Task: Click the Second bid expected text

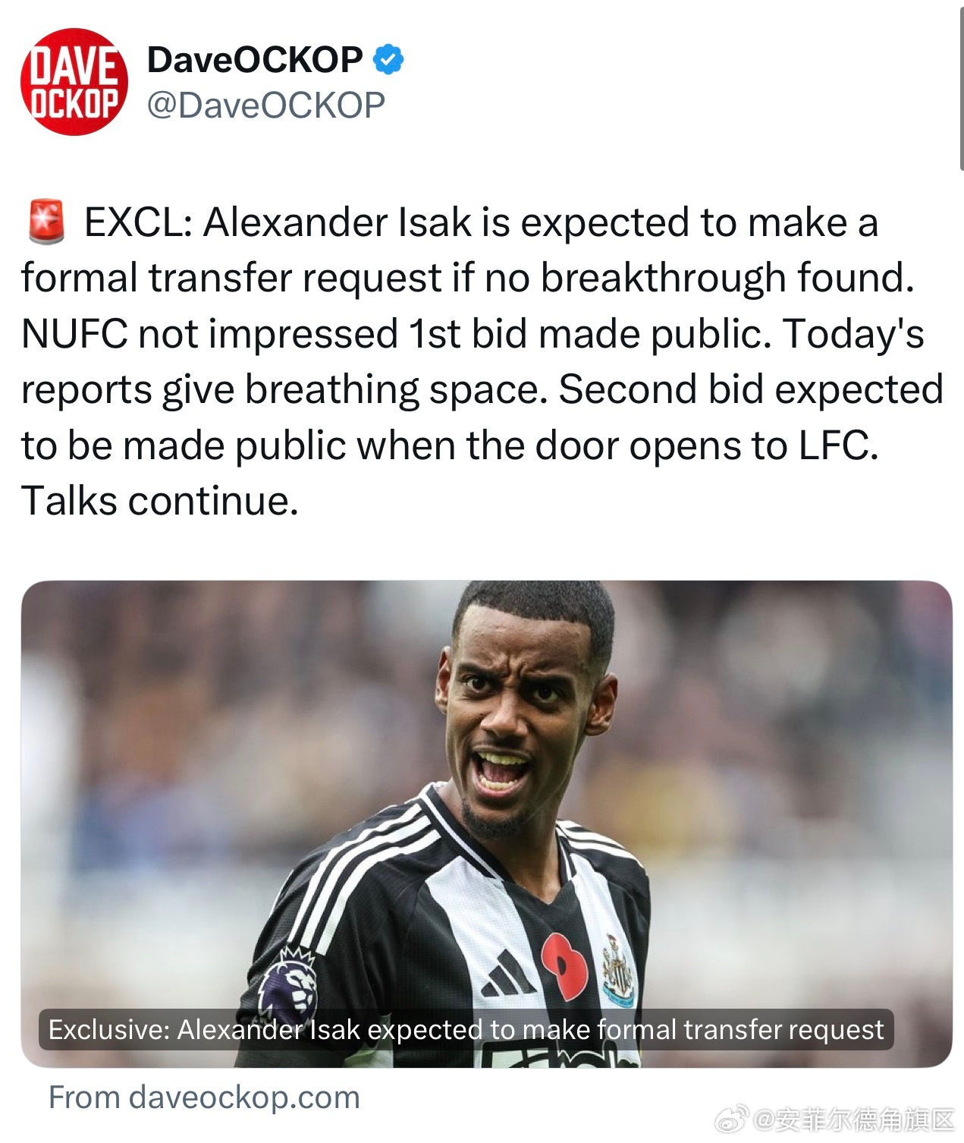Action: point(751,389)
